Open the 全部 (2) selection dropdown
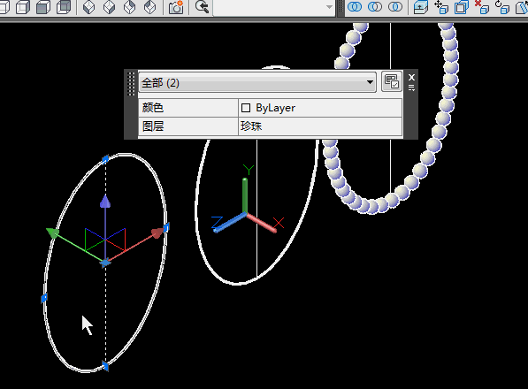Image resolution: width=528 pixels, height=389 pixels. tap(257, 82)
